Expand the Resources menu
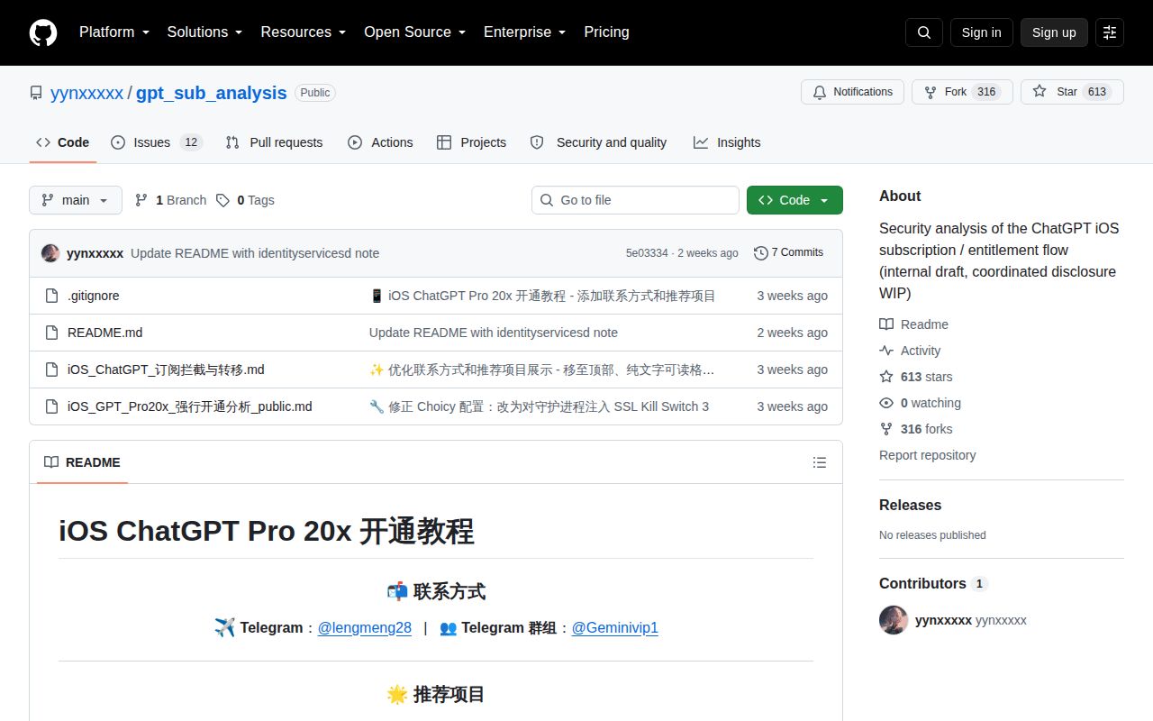This screenshot has width=1153, height=721. pos(304,32)
